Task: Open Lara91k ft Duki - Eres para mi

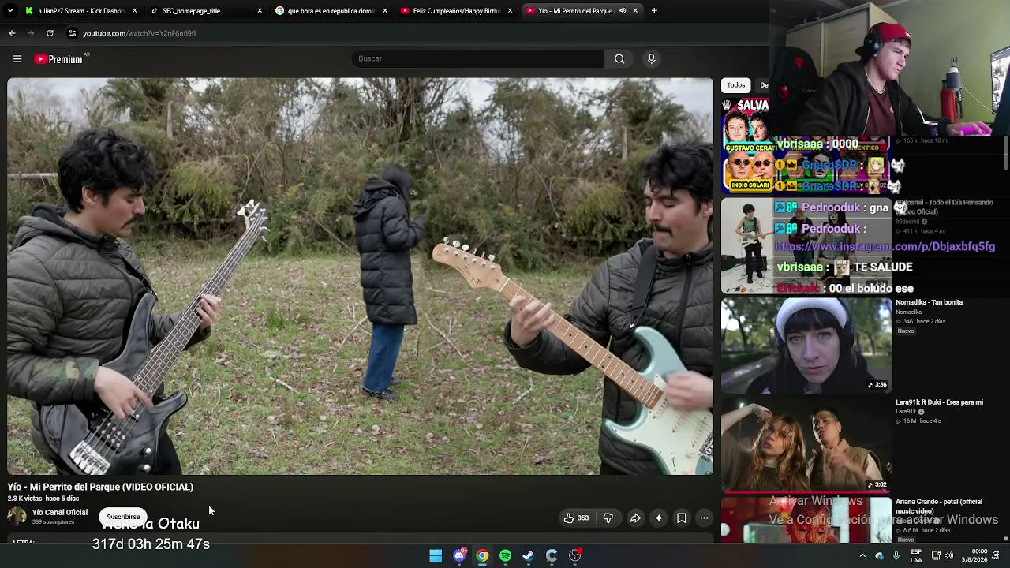Action: pyautogui.click(x=939, y=402)
